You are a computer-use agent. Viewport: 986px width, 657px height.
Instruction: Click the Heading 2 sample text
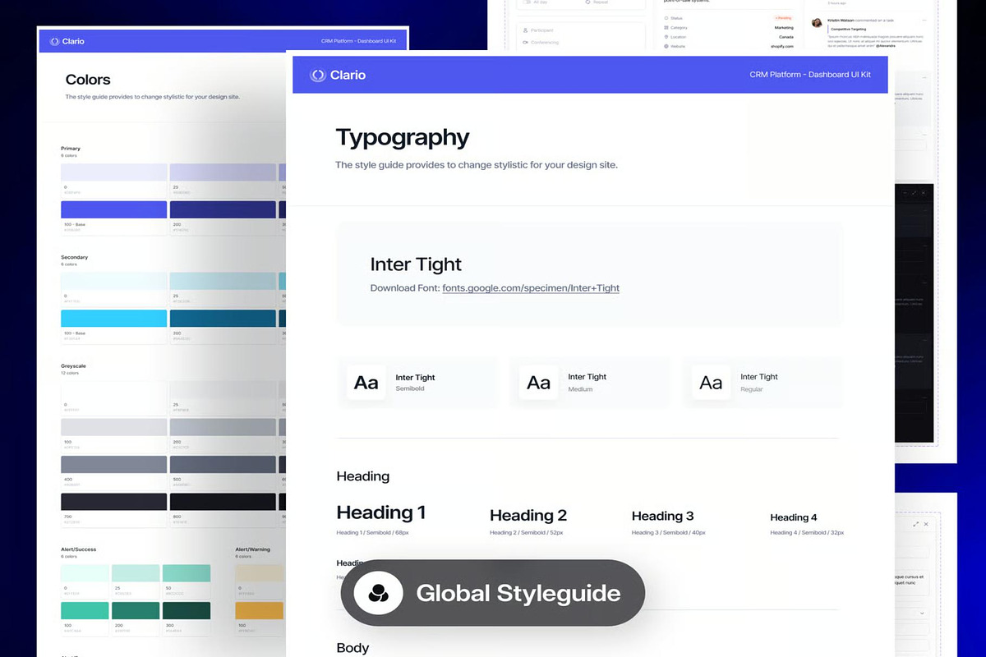[x=528, y=515]
